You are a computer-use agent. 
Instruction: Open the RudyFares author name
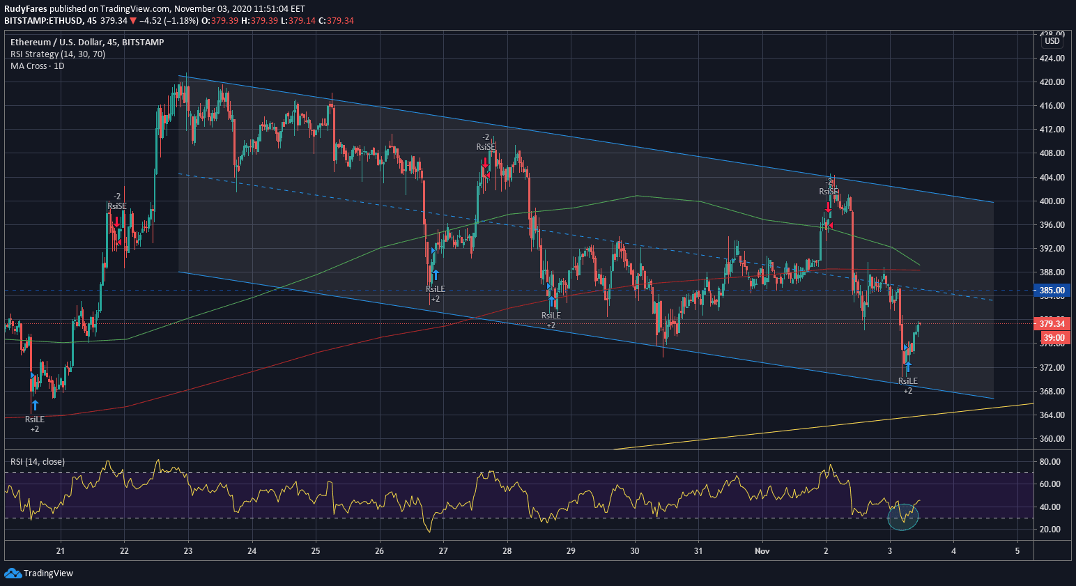(x=25, y=9)
